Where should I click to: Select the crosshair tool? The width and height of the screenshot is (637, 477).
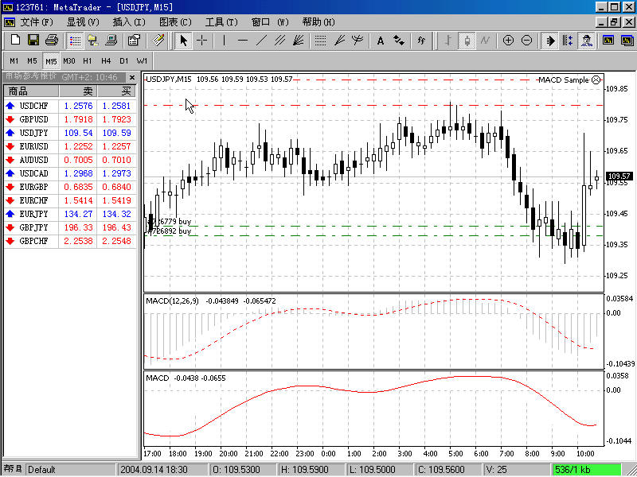[202, 41]
